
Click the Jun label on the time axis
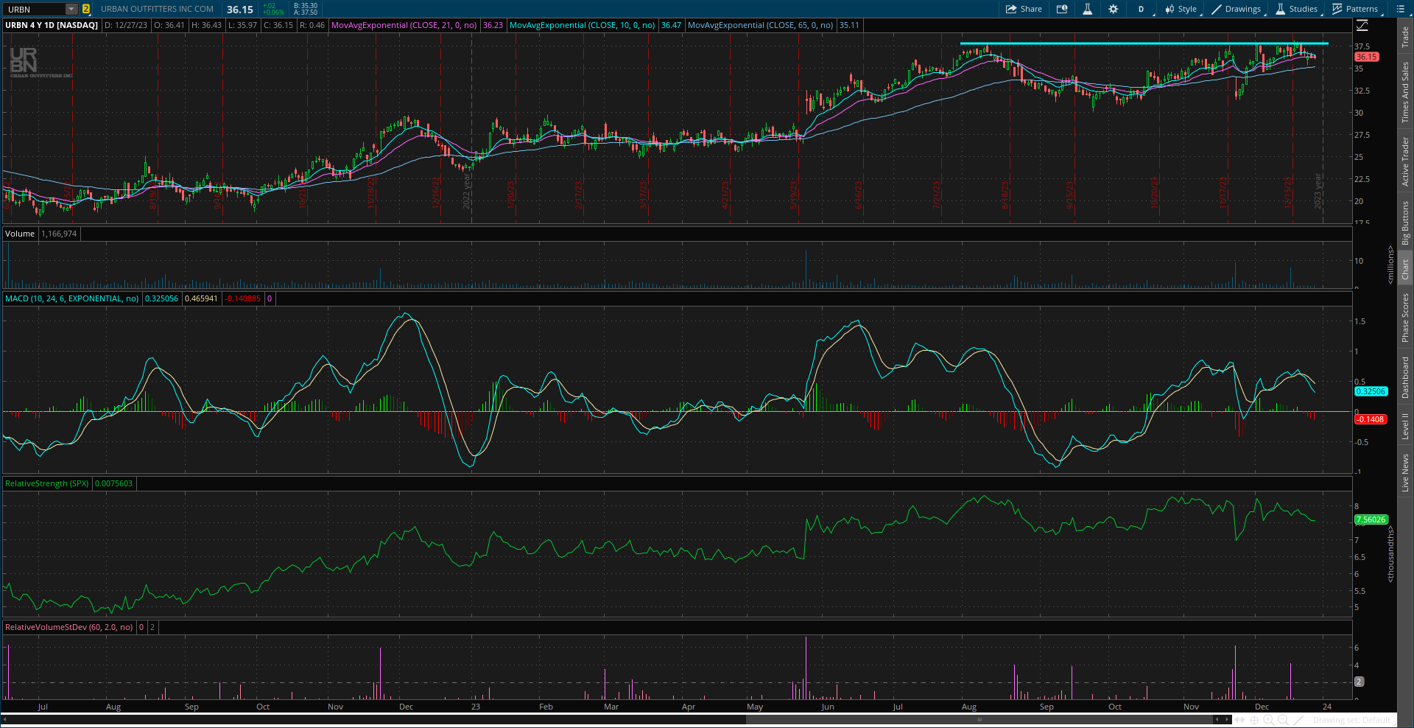point(828,707)
